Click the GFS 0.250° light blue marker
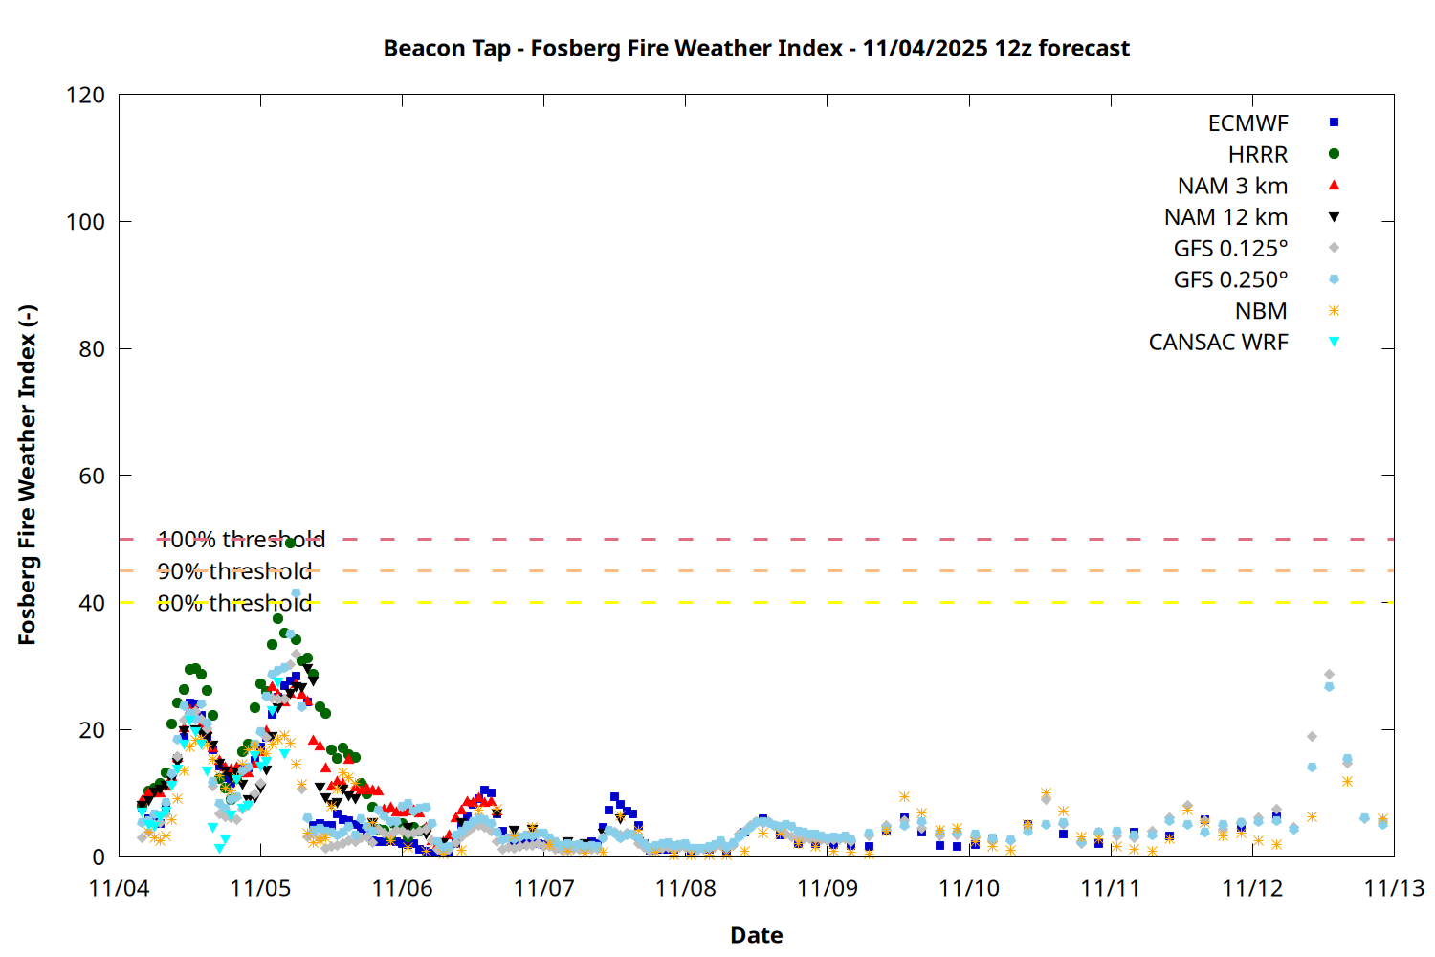Image resolution: width=1435 pixels, height=957 pixels. point(1334,279)
